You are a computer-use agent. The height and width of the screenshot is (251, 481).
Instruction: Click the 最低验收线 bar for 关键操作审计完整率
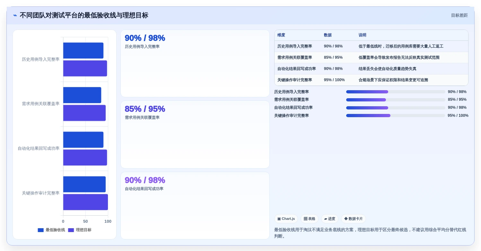pyautogui.click(x=84, y=184)
